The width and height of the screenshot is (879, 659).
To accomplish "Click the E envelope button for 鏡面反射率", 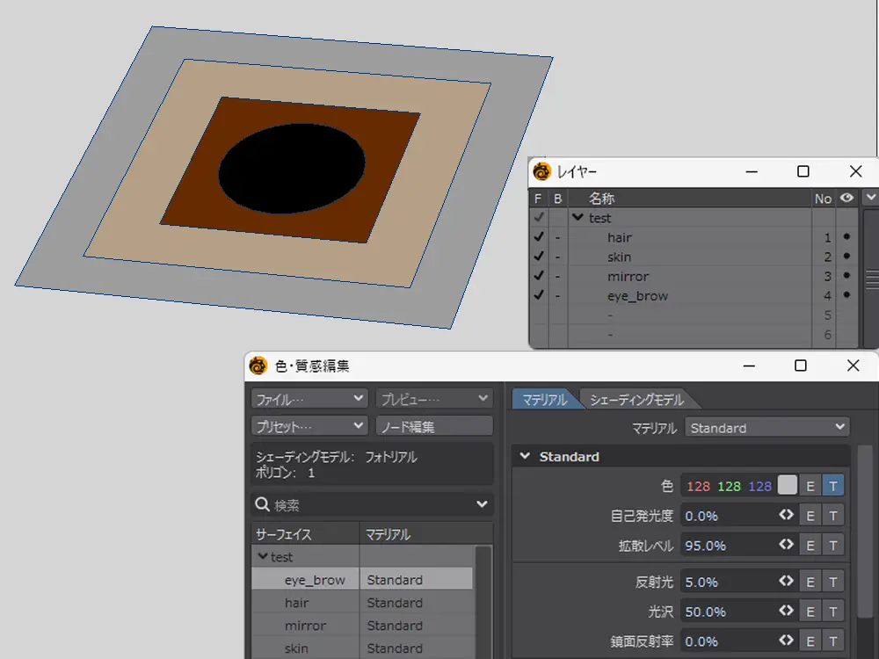I will coord(810,641).
